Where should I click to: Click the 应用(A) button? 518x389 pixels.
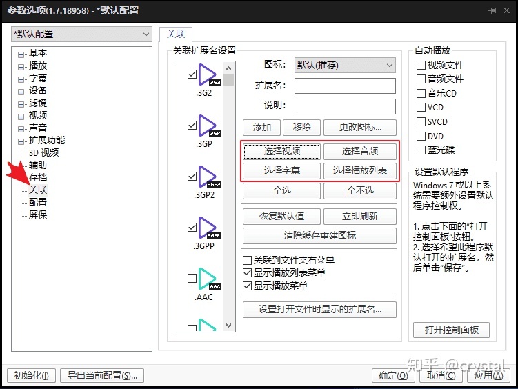pos(488,376)
